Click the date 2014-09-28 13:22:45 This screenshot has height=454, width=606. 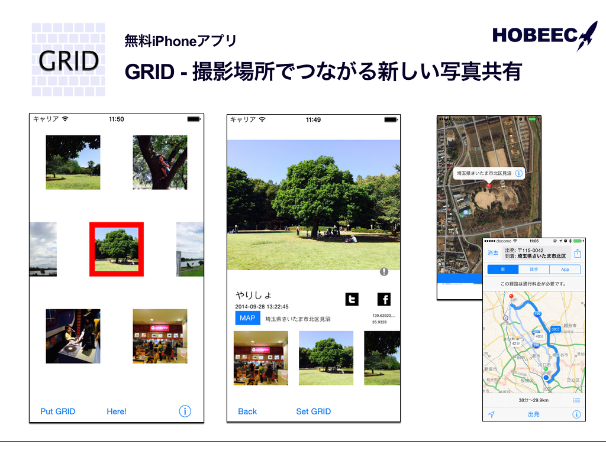pyautogui.click(x=262, y=307)
